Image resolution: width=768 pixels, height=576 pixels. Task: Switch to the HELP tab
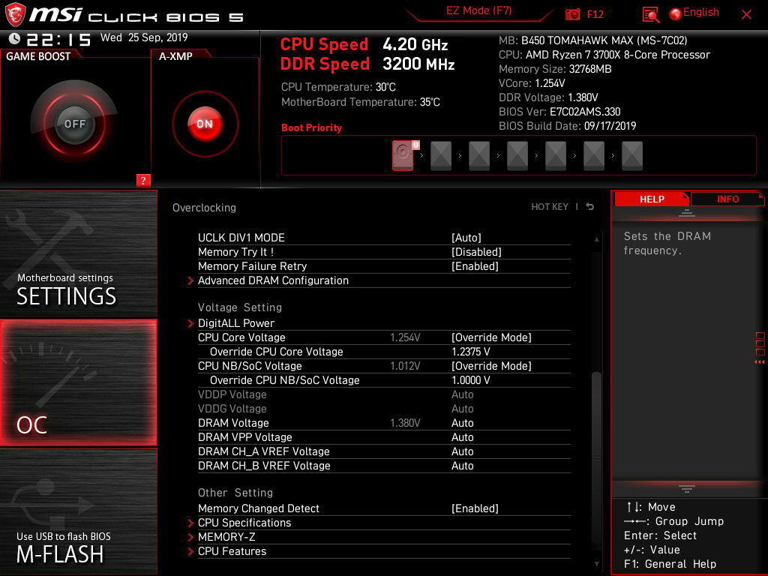652,199
